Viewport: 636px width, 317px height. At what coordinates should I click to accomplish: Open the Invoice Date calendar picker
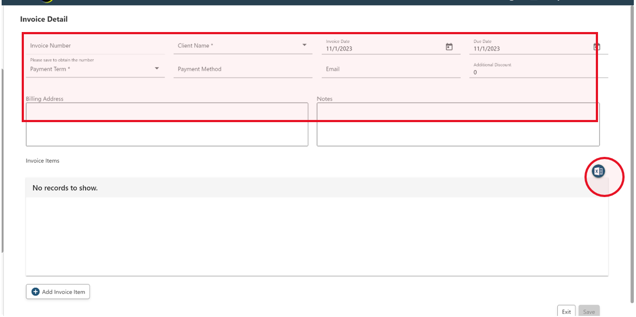coord(449,46)
